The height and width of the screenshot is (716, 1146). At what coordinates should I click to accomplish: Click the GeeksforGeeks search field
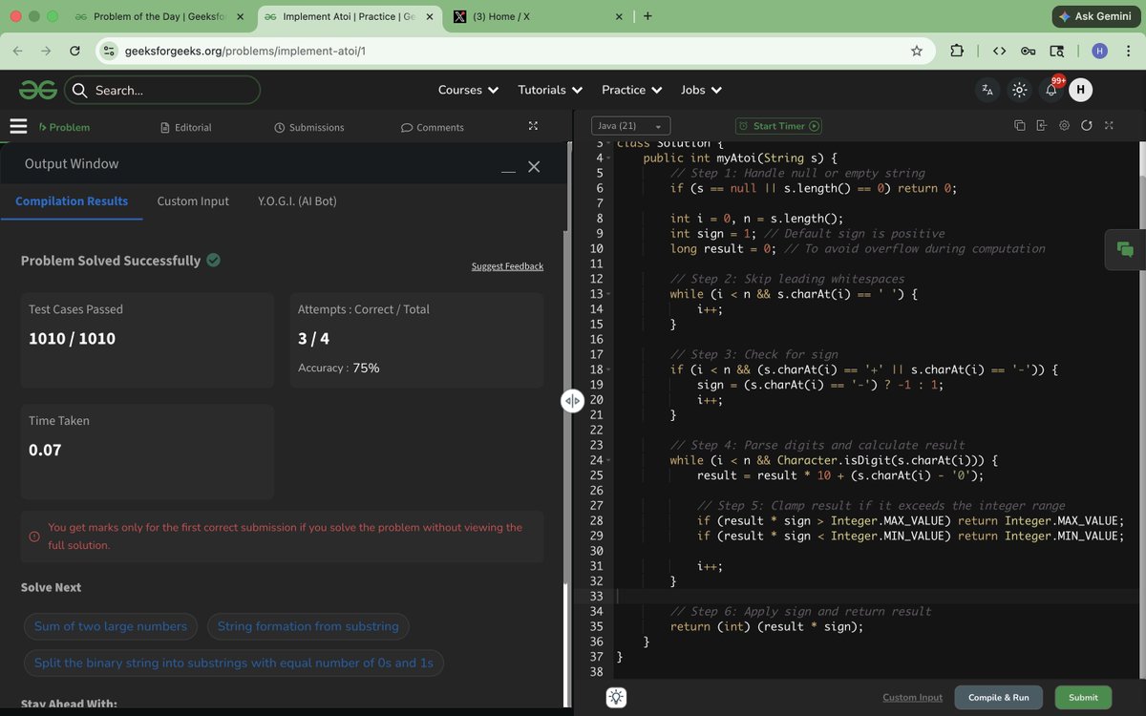click(162, 90)
